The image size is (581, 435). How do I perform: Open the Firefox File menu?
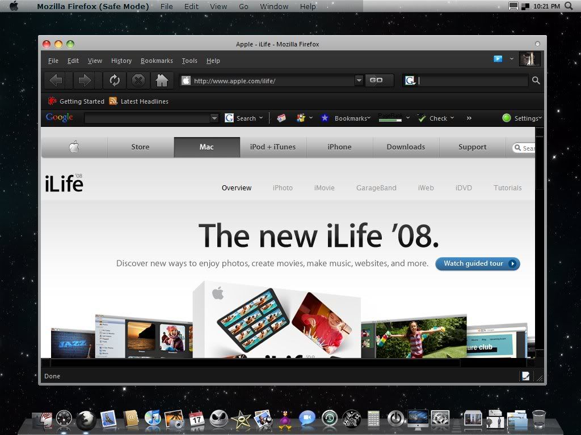(x=53, y=61)
